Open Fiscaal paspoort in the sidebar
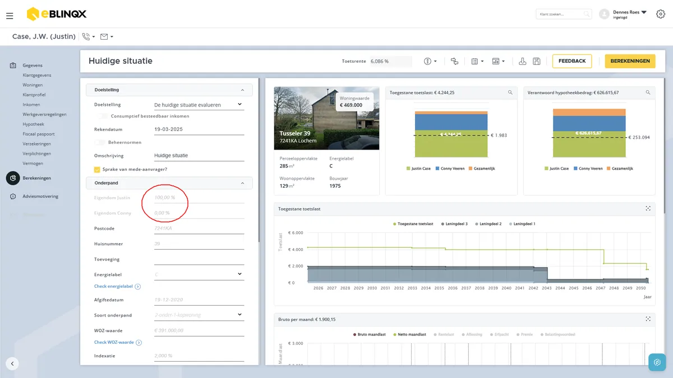Image resolution: width=673 pixels, height=378 pixels. [x=39, y=134]
